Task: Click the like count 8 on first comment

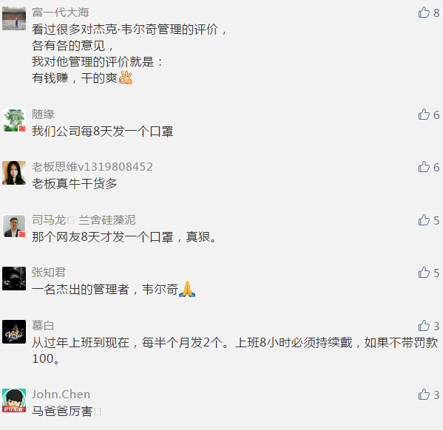Action: pos(436,13)
